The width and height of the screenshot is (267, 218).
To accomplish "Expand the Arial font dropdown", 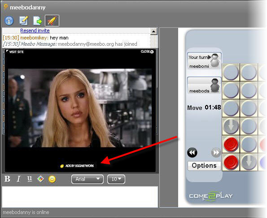I will point(88,179).
